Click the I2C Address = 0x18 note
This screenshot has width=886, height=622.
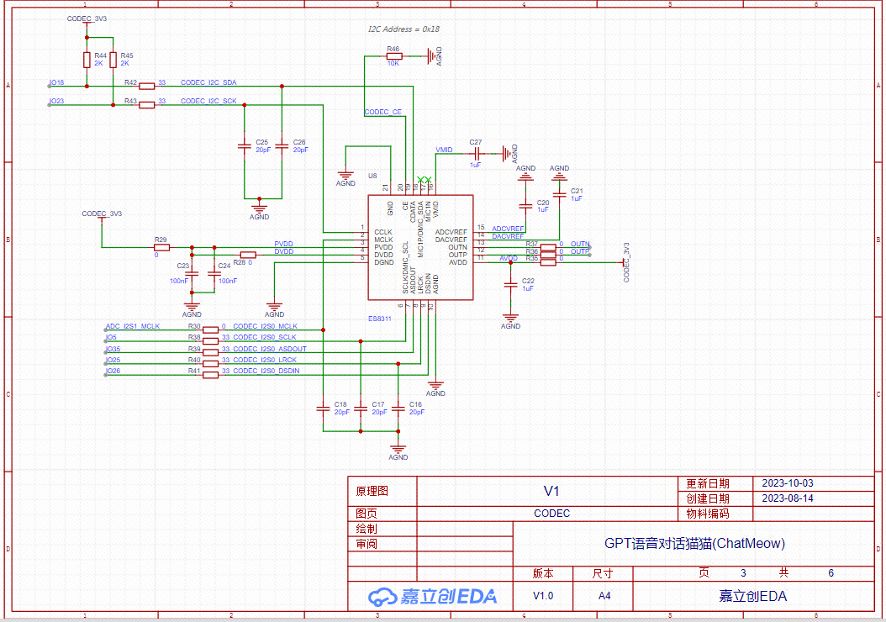click(403, 29)
